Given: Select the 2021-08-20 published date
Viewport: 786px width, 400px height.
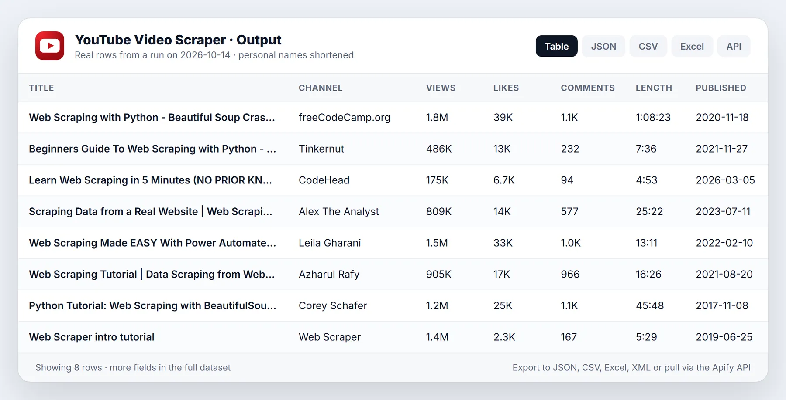Looking at the screenshot, I should pos(724,275).
